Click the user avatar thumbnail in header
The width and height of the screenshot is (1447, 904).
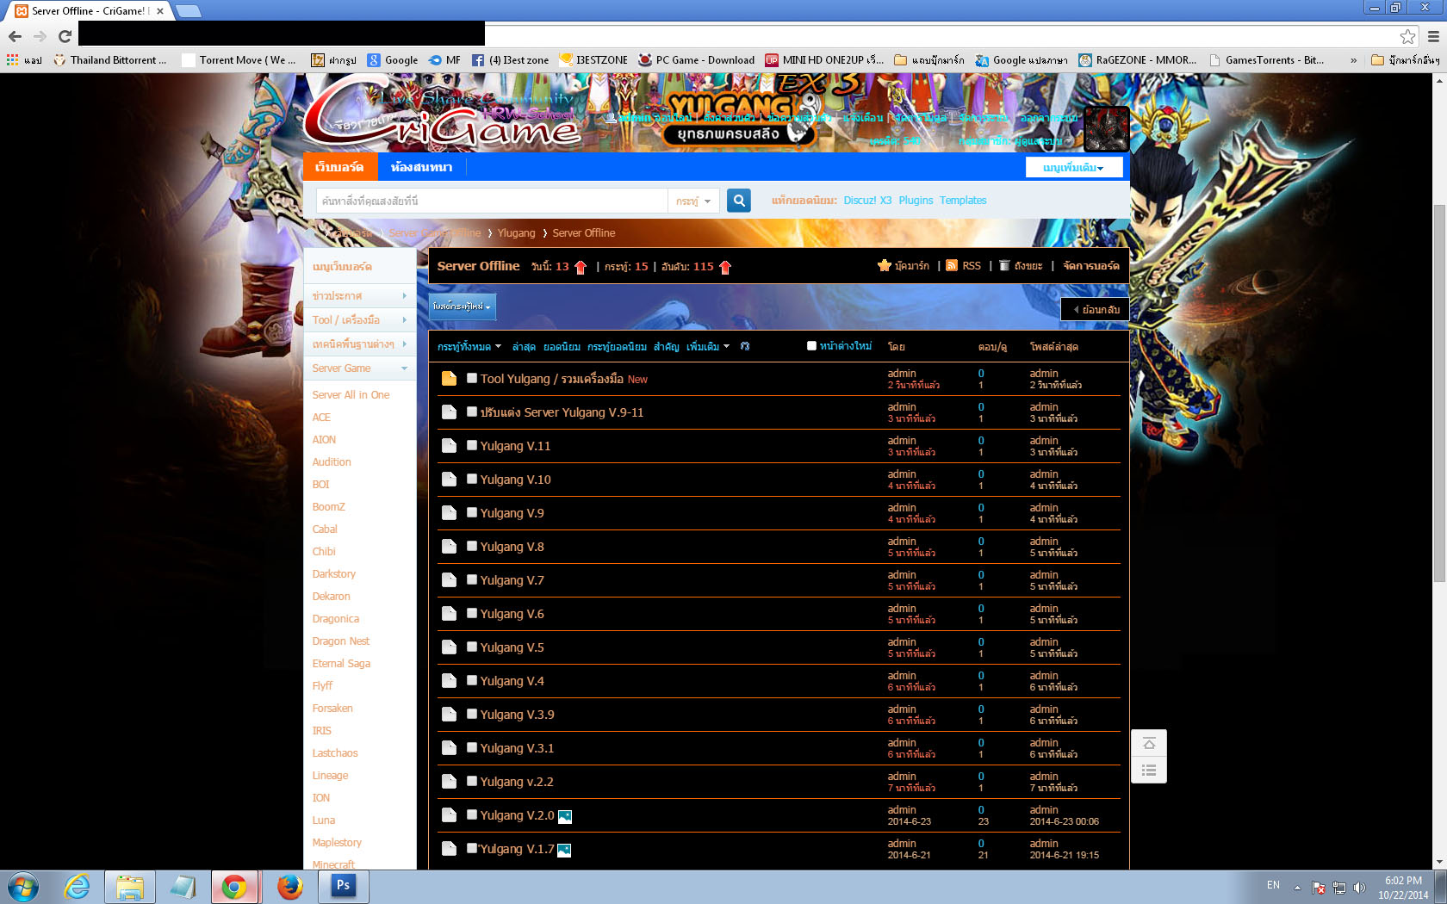point(1106,128)
